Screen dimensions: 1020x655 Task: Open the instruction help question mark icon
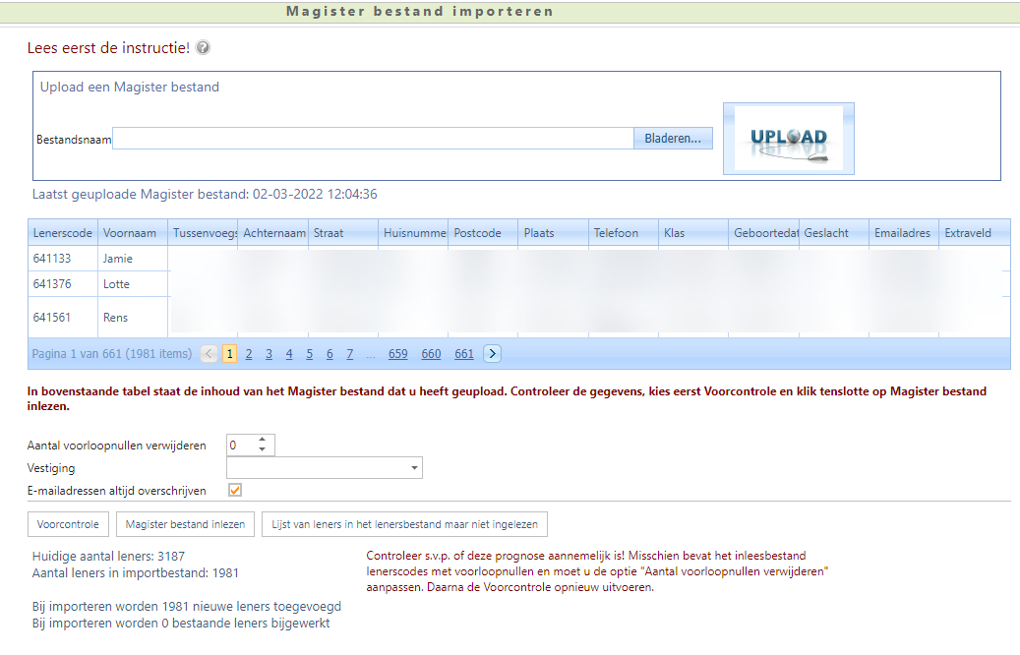pyautogui.click(x=203, y=48)
